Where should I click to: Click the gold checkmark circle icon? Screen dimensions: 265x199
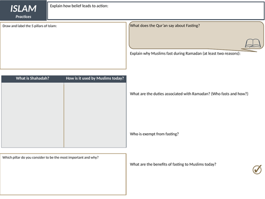[257, 170]
